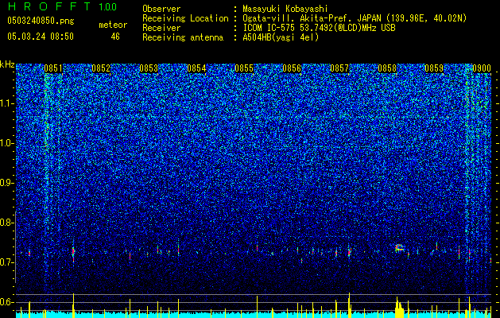This screenshot has height=318, width=500.
Task: Click the 0859 time marker
Action: pos(434,68)
